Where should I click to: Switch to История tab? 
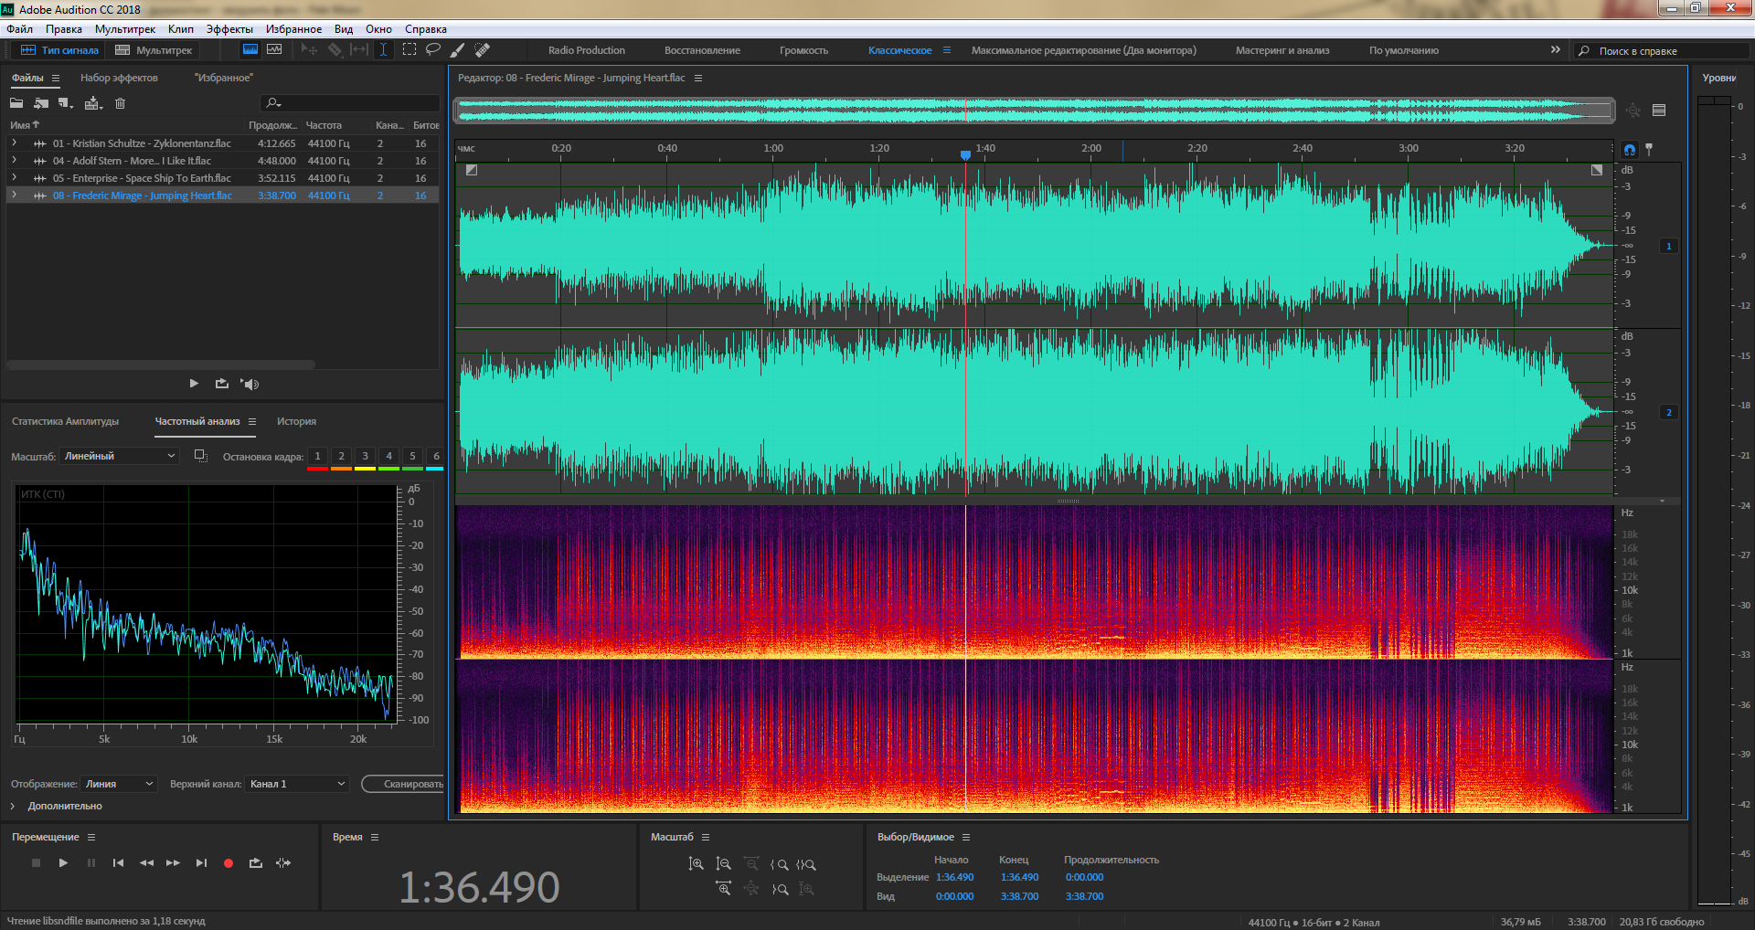pos(296,421)
